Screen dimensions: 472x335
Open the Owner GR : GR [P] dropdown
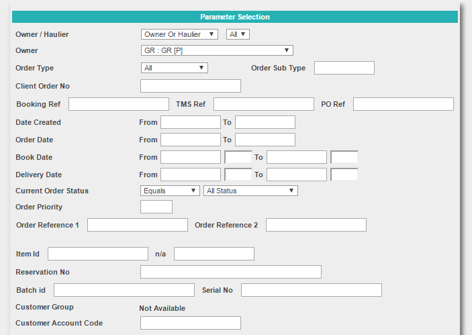pyautogui.click(x=217, y=50)
